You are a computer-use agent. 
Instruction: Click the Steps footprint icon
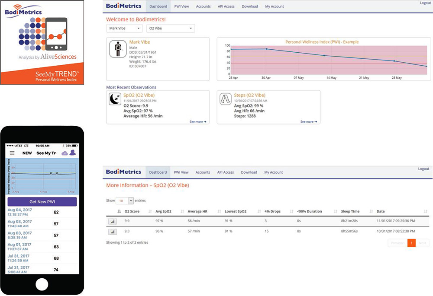tap(225, 99)
